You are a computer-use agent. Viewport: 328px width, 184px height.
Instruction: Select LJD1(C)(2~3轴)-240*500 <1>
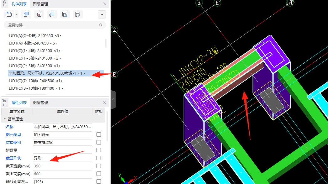click(35, 66)
